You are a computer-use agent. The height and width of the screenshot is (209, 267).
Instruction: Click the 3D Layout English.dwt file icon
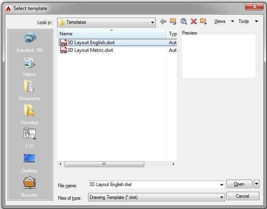(64, 43)
